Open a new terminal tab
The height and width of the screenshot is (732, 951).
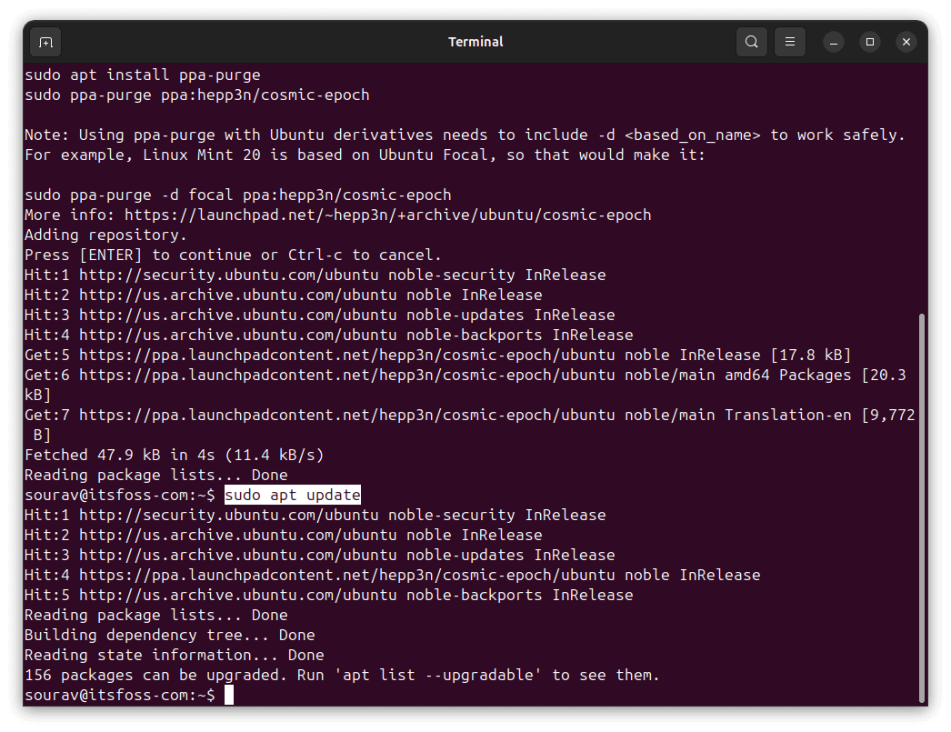click(x=45, y=42)
